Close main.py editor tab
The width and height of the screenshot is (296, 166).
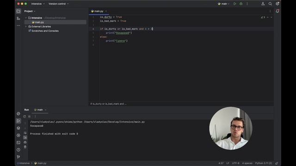pyautogui.click(x=106, y=11)
